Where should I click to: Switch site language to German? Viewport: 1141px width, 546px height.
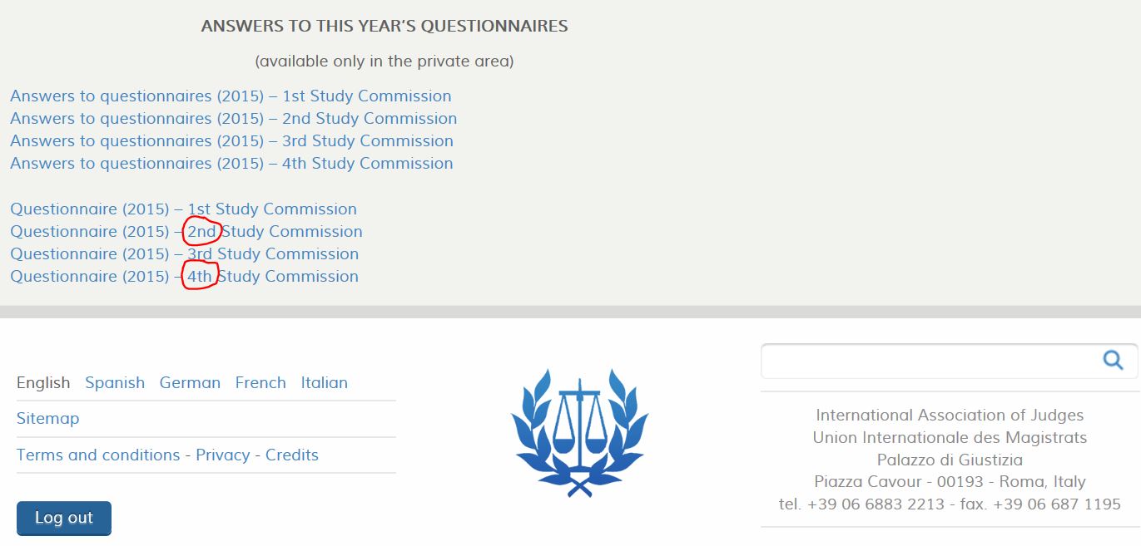pyautogui.click(x=190, y=383)
